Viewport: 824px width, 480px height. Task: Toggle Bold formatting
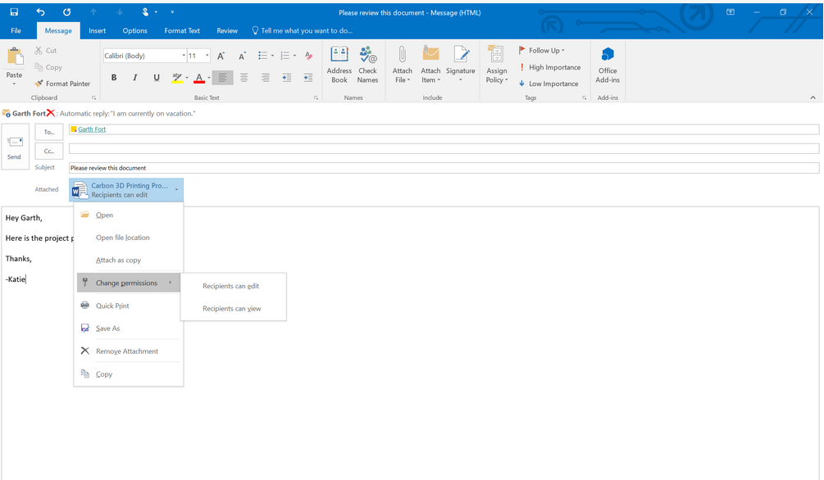113,78
